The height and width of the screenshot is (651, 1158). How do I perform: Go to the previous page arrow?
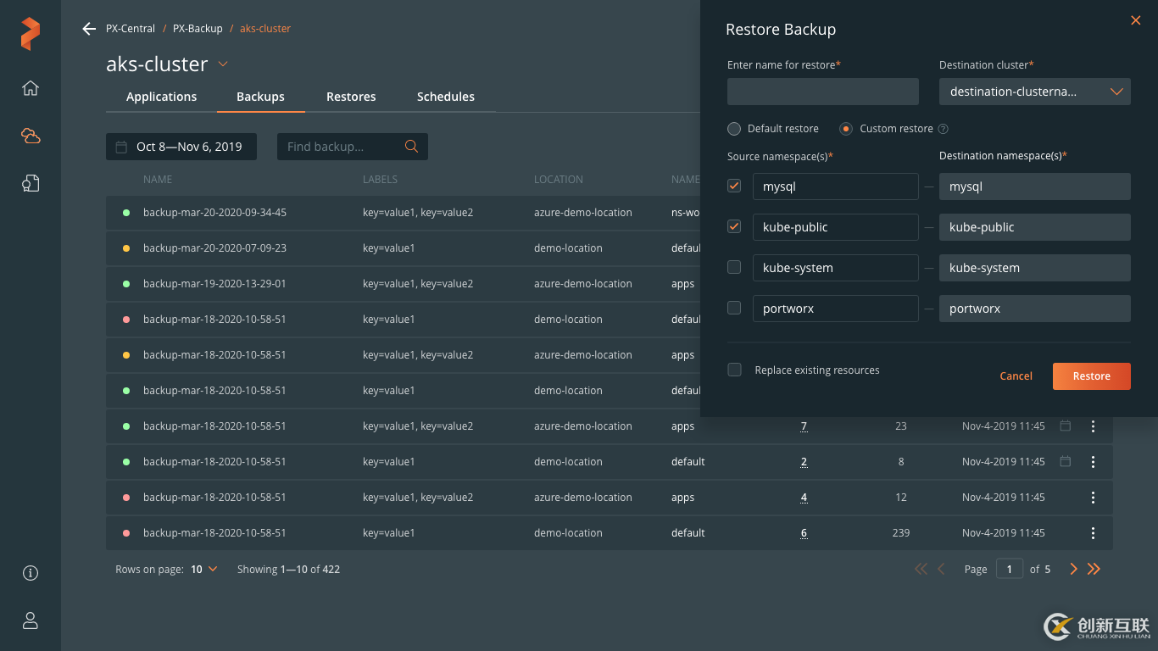[x=941, y=569]
